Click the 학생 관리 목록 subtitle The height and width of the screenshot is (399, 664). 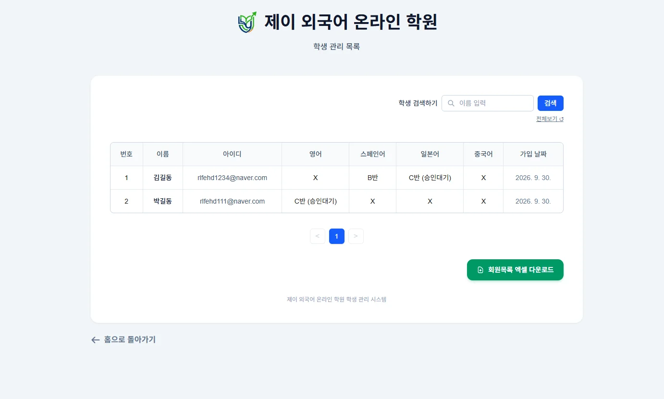[x=337, y=47]
